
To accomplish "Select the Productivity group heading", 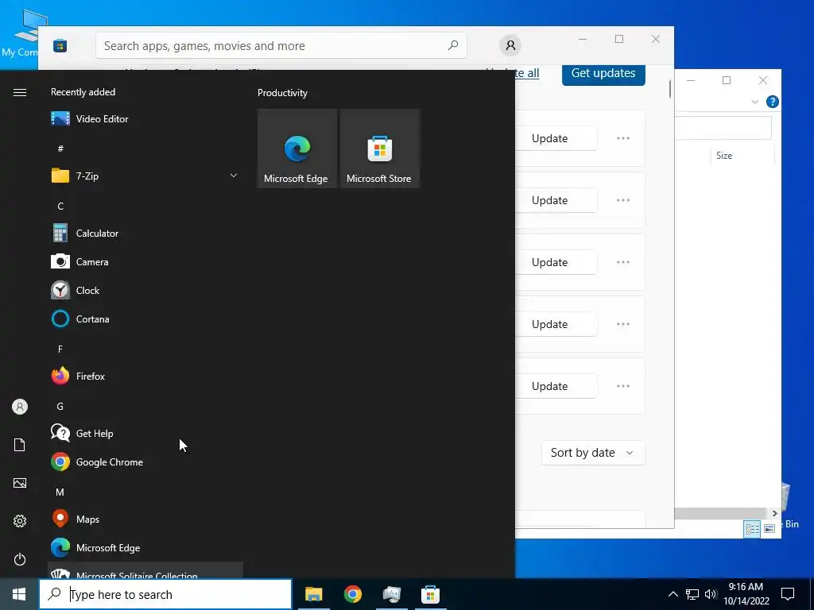I will pyautogui.click(x=282, y=93).
